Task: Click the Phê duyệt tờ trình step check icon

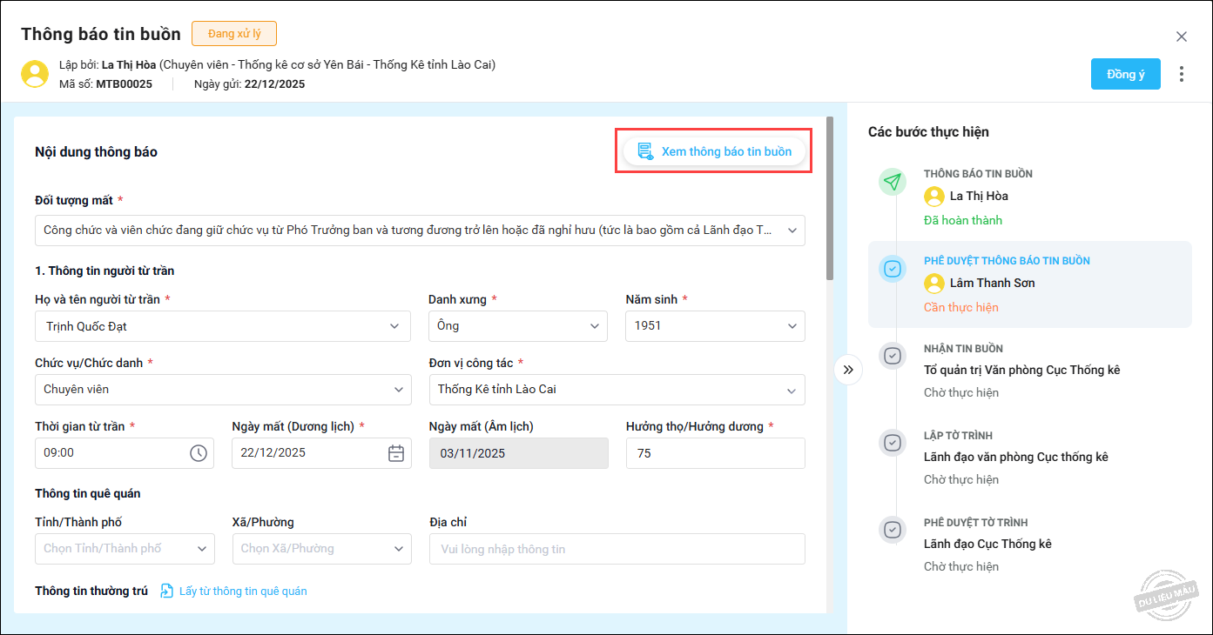Action: click(x=892, y=530)
